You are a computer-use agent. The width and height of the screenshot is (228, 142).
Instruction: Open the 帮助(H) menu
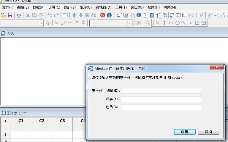pyautogui.click(x=153, y=7)
